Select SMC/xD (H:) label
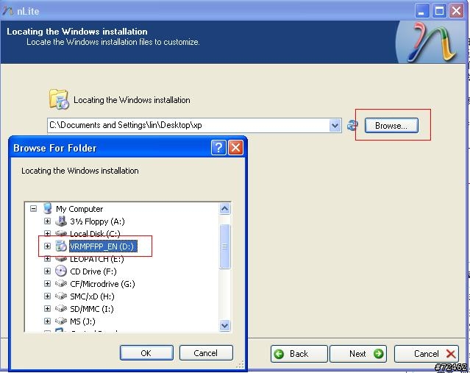The width and height of the screenshot is (470, 373). point(92,296)
